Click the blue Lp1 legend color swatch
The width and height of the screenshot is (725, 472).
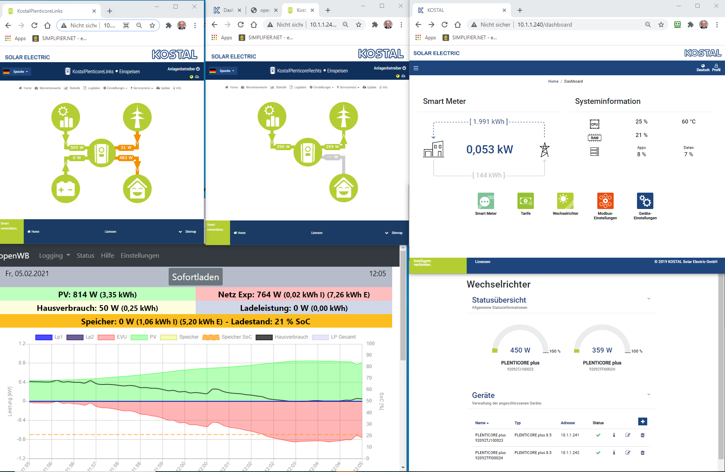43,337
